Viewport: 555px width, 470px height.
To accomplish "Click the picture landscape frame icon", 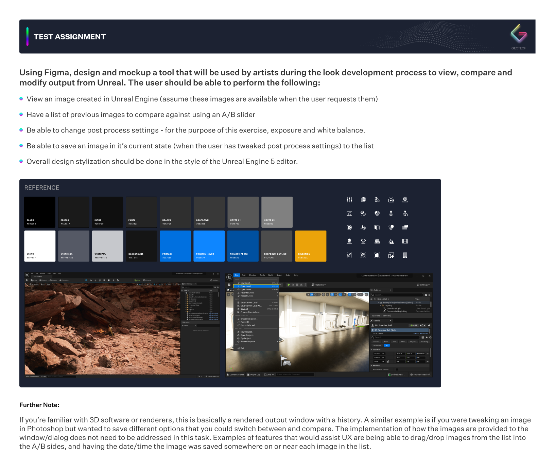I will [349, 214].
